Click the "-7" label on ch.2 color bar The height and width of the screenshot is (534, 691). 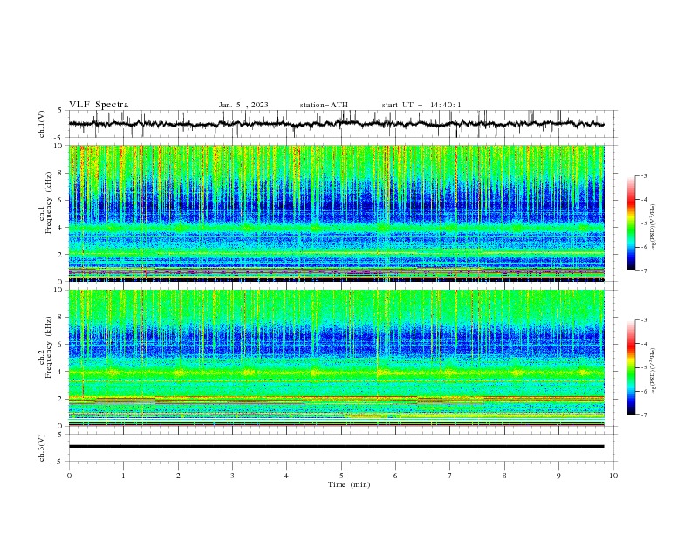(x=644, y=415)
